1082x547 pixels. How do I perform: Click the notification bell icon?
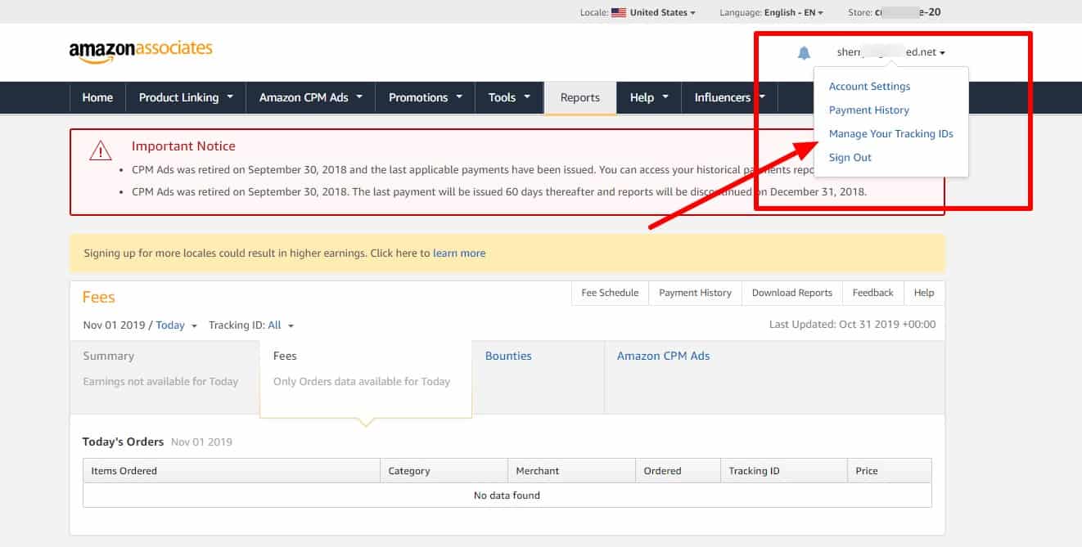click(x=804, y=53)
